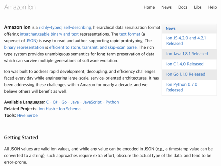Click the Amazon Ion site title
The image size is (221, 166).
click(x=20, y=7)
